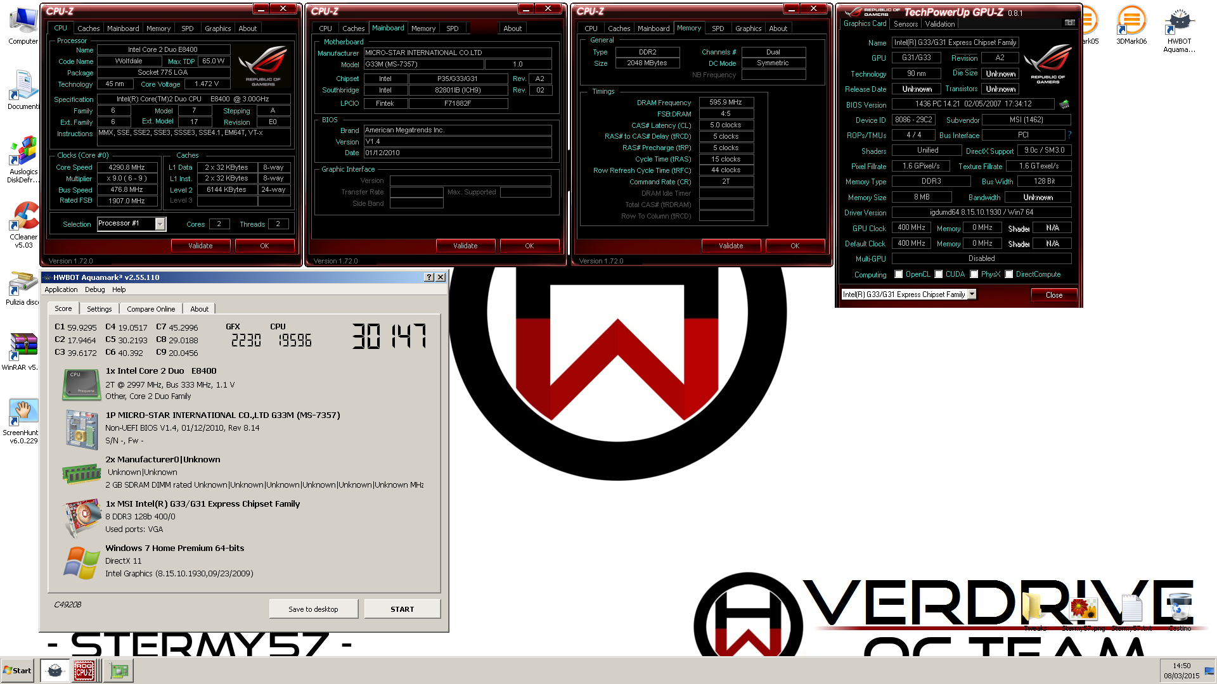Image resolution: width=1217 pixels, height=684 pixels.
Task: Switch to the Settings tab in Aquamark
Action: click(100, 309)
